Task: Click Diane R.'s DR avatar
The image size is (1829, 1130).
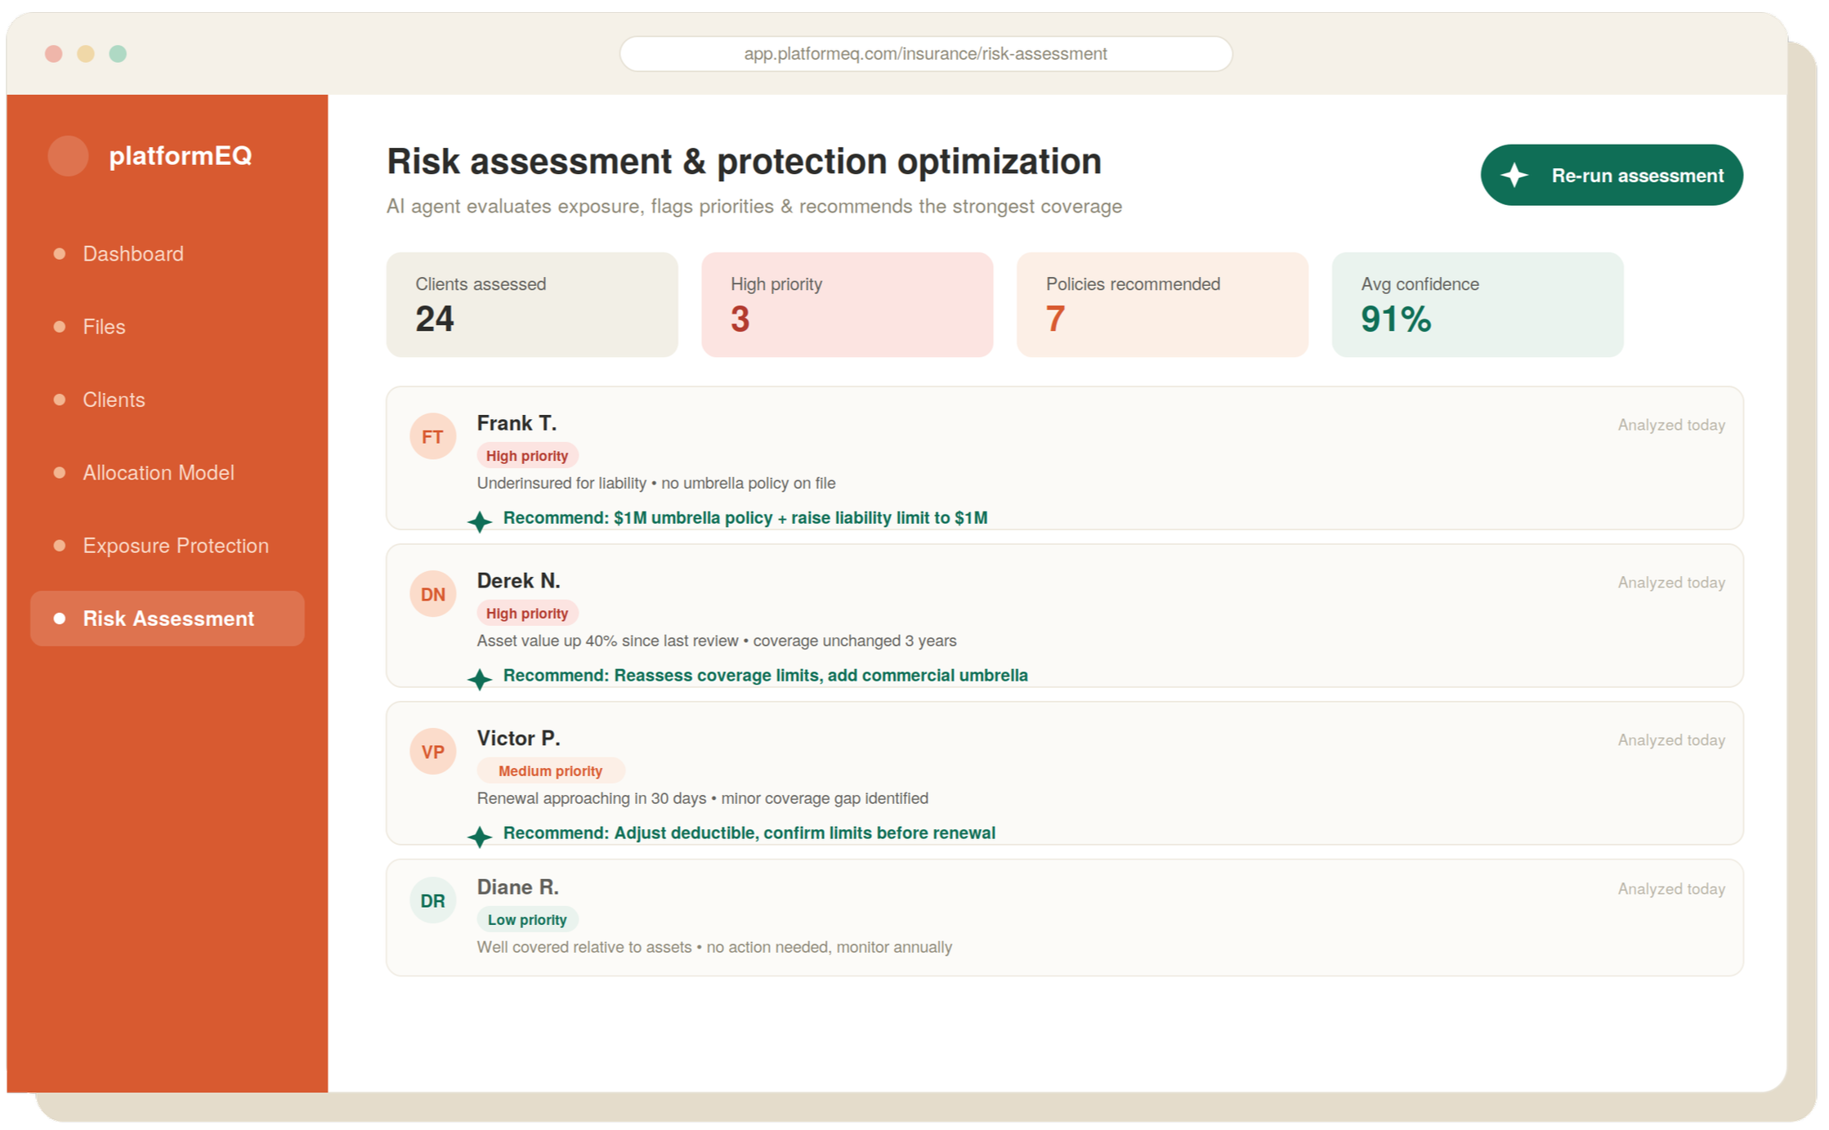Action: pyautogui.click(x=432, y=900)
